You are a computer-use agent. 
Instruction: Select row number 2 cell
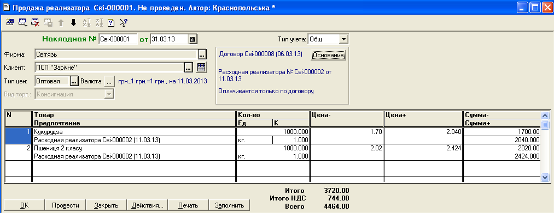(19, 152)
